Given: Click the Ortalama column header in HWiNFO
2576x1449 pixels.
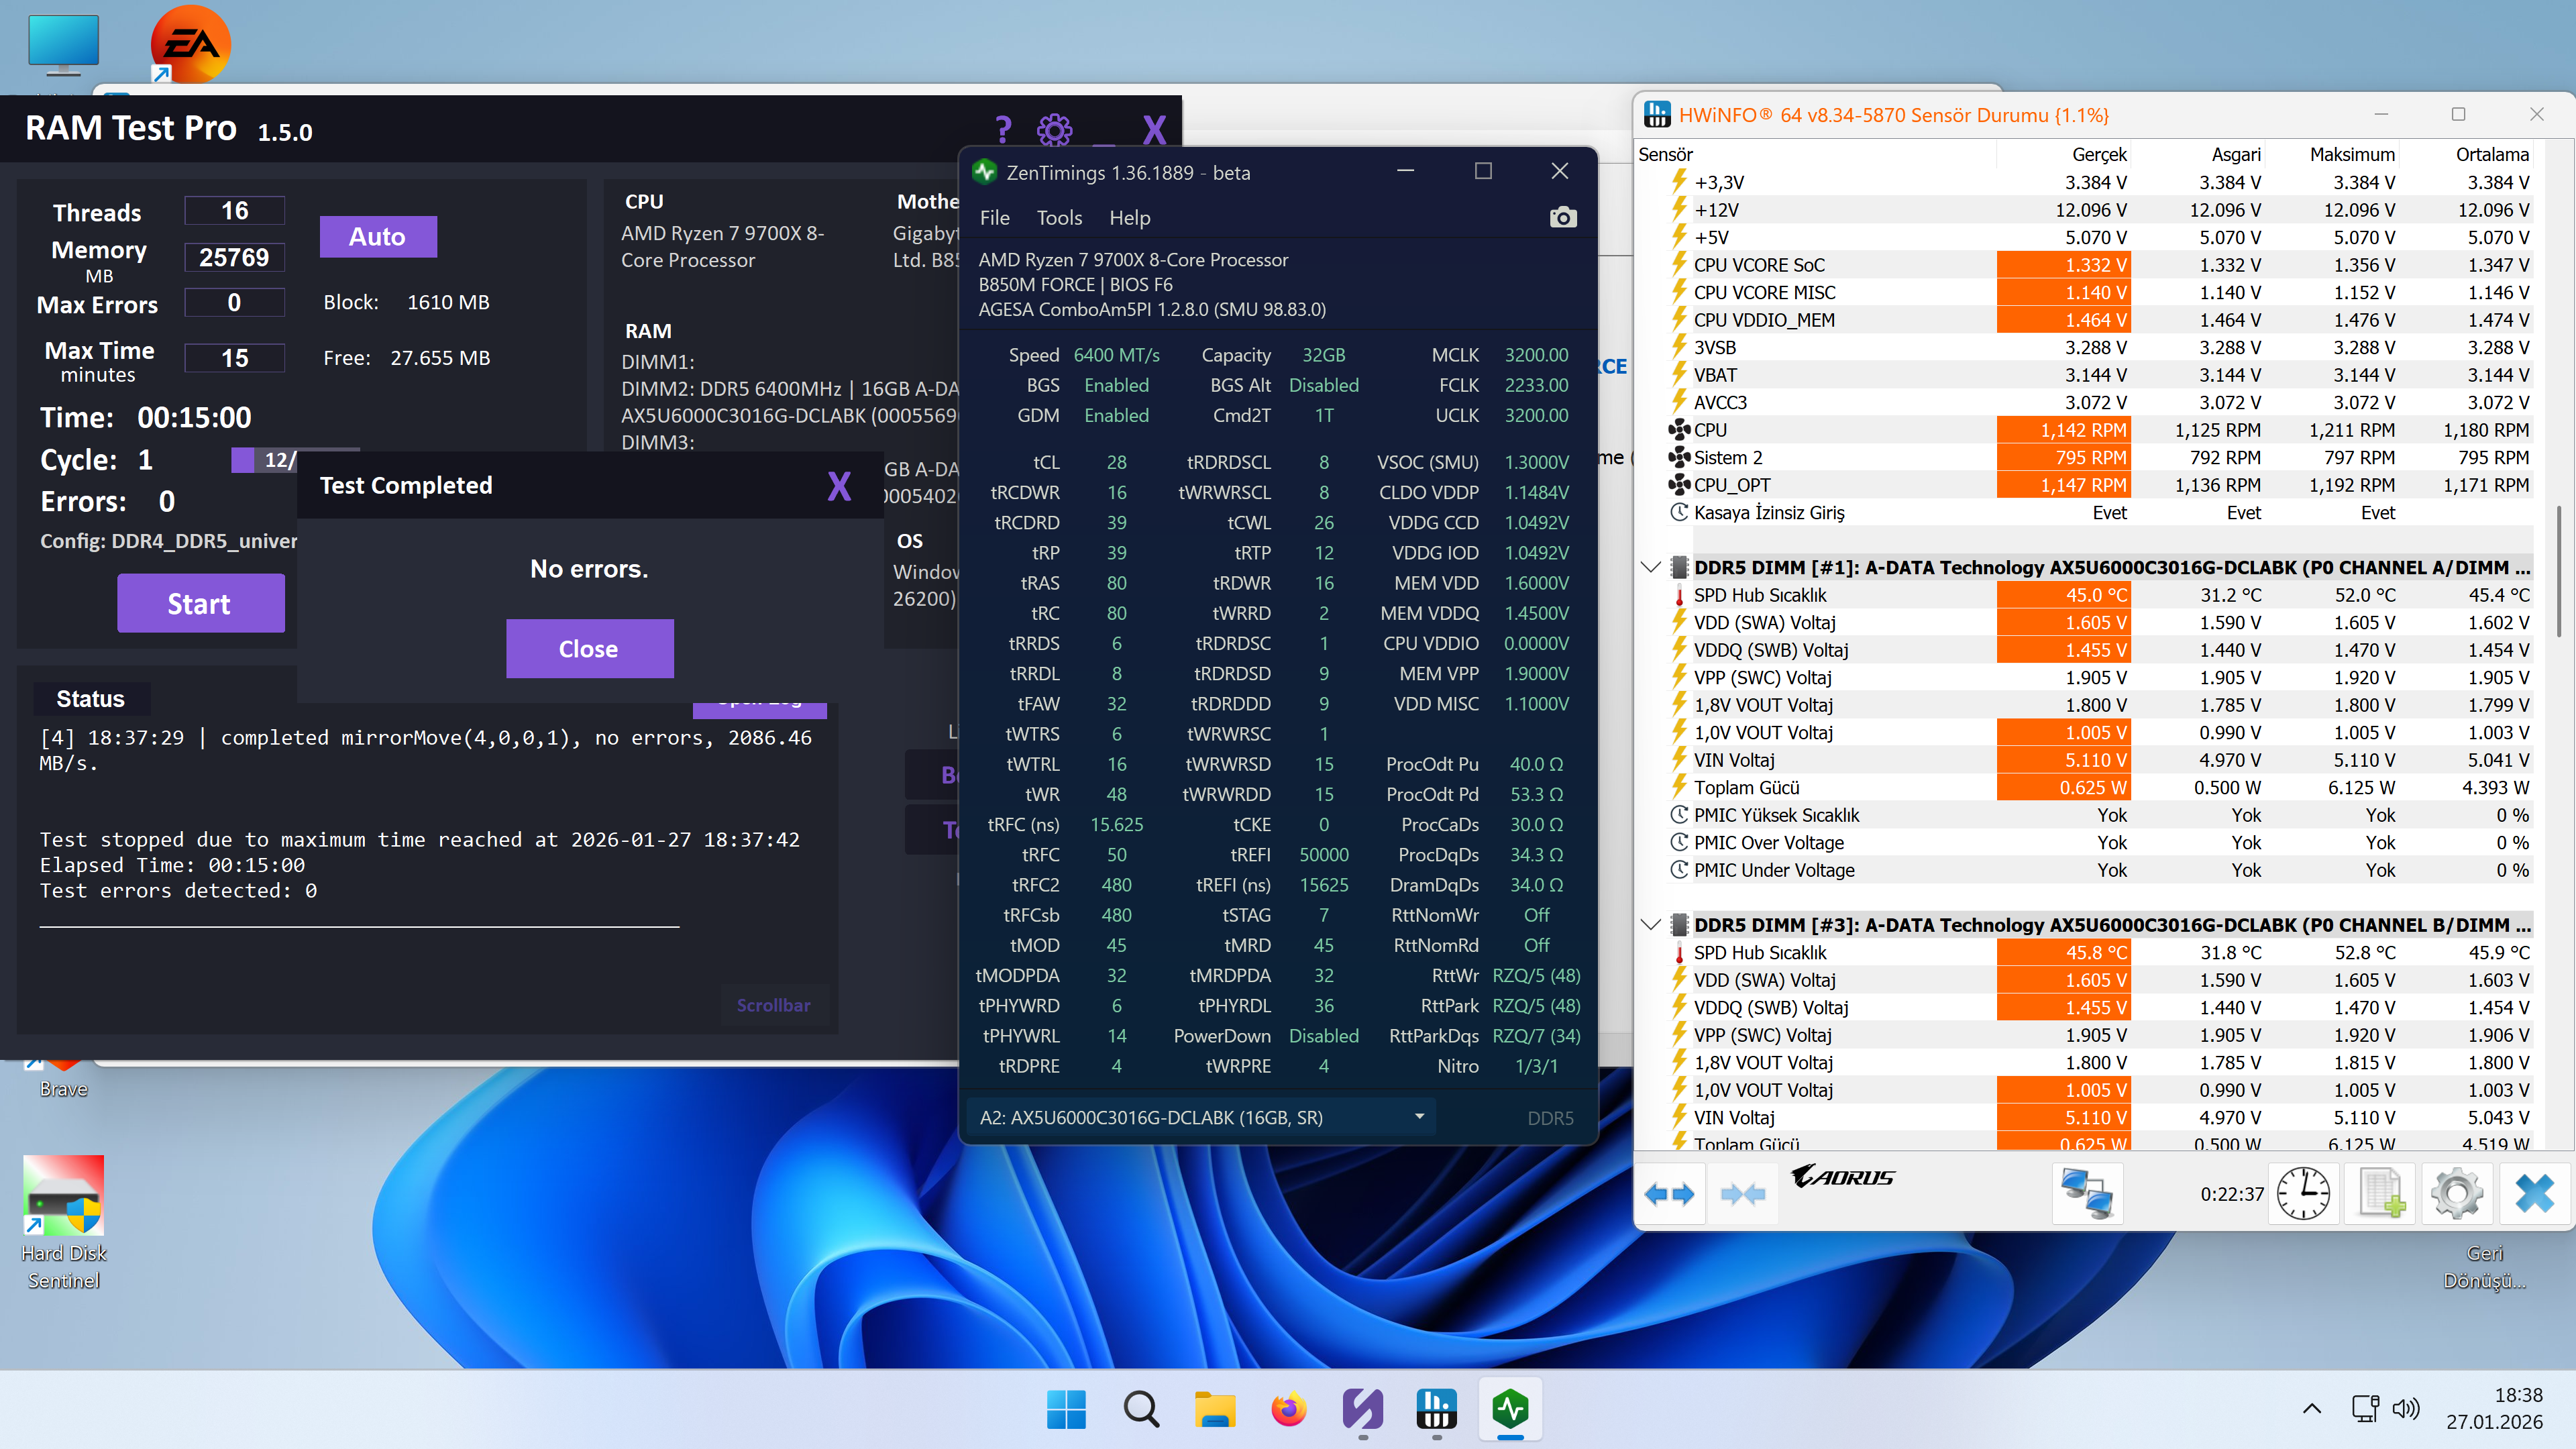Looking at the screenshot, I should tap(2466, 154).
